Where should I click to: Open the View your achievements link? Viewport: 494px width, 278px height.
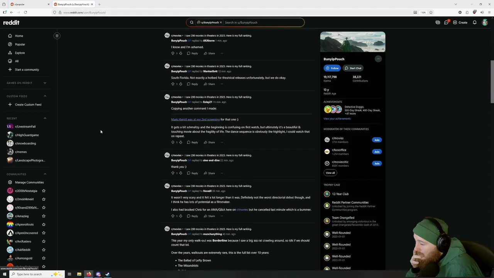pyautogui.click(x=337, y=119)
